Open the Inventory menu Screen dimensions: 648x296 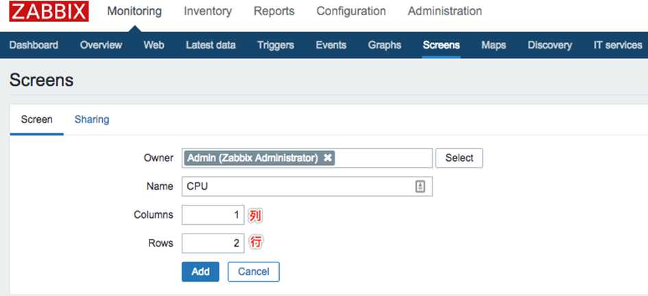tap(208, 11)
